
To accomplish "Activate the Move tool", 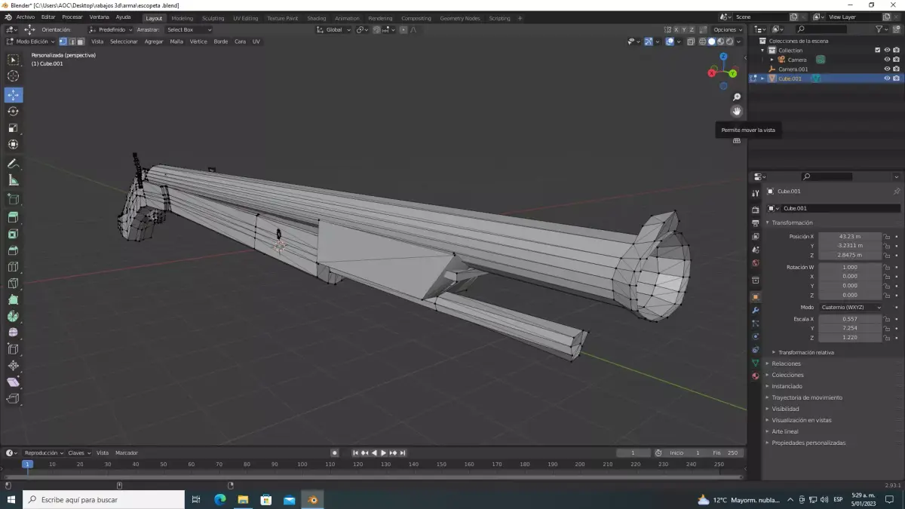I will 14,95.
